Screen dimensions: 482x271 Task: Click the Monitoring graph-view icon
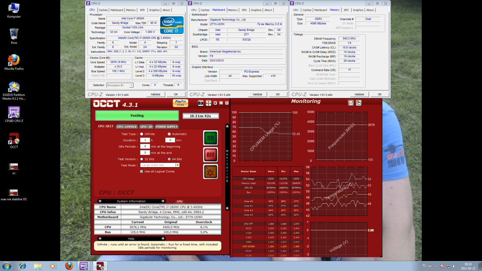(351, 103)
